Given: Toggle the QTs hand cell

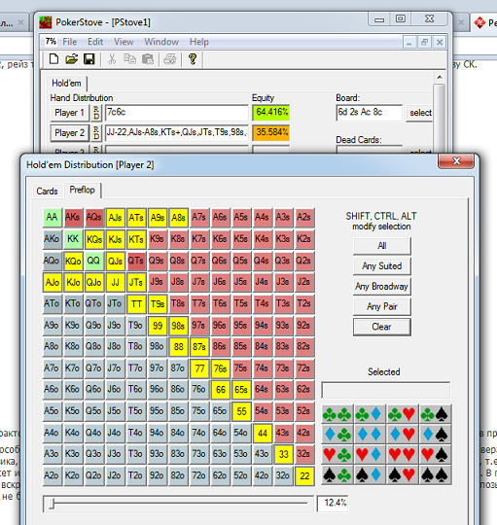Looking at the screenshot, I should [x=136, y=261].
